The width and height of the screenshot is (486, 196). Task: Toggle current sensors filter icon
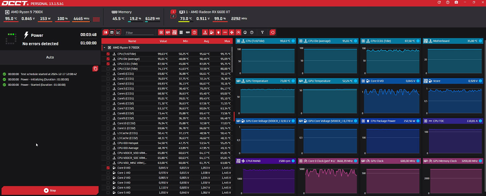coord(225,32)
